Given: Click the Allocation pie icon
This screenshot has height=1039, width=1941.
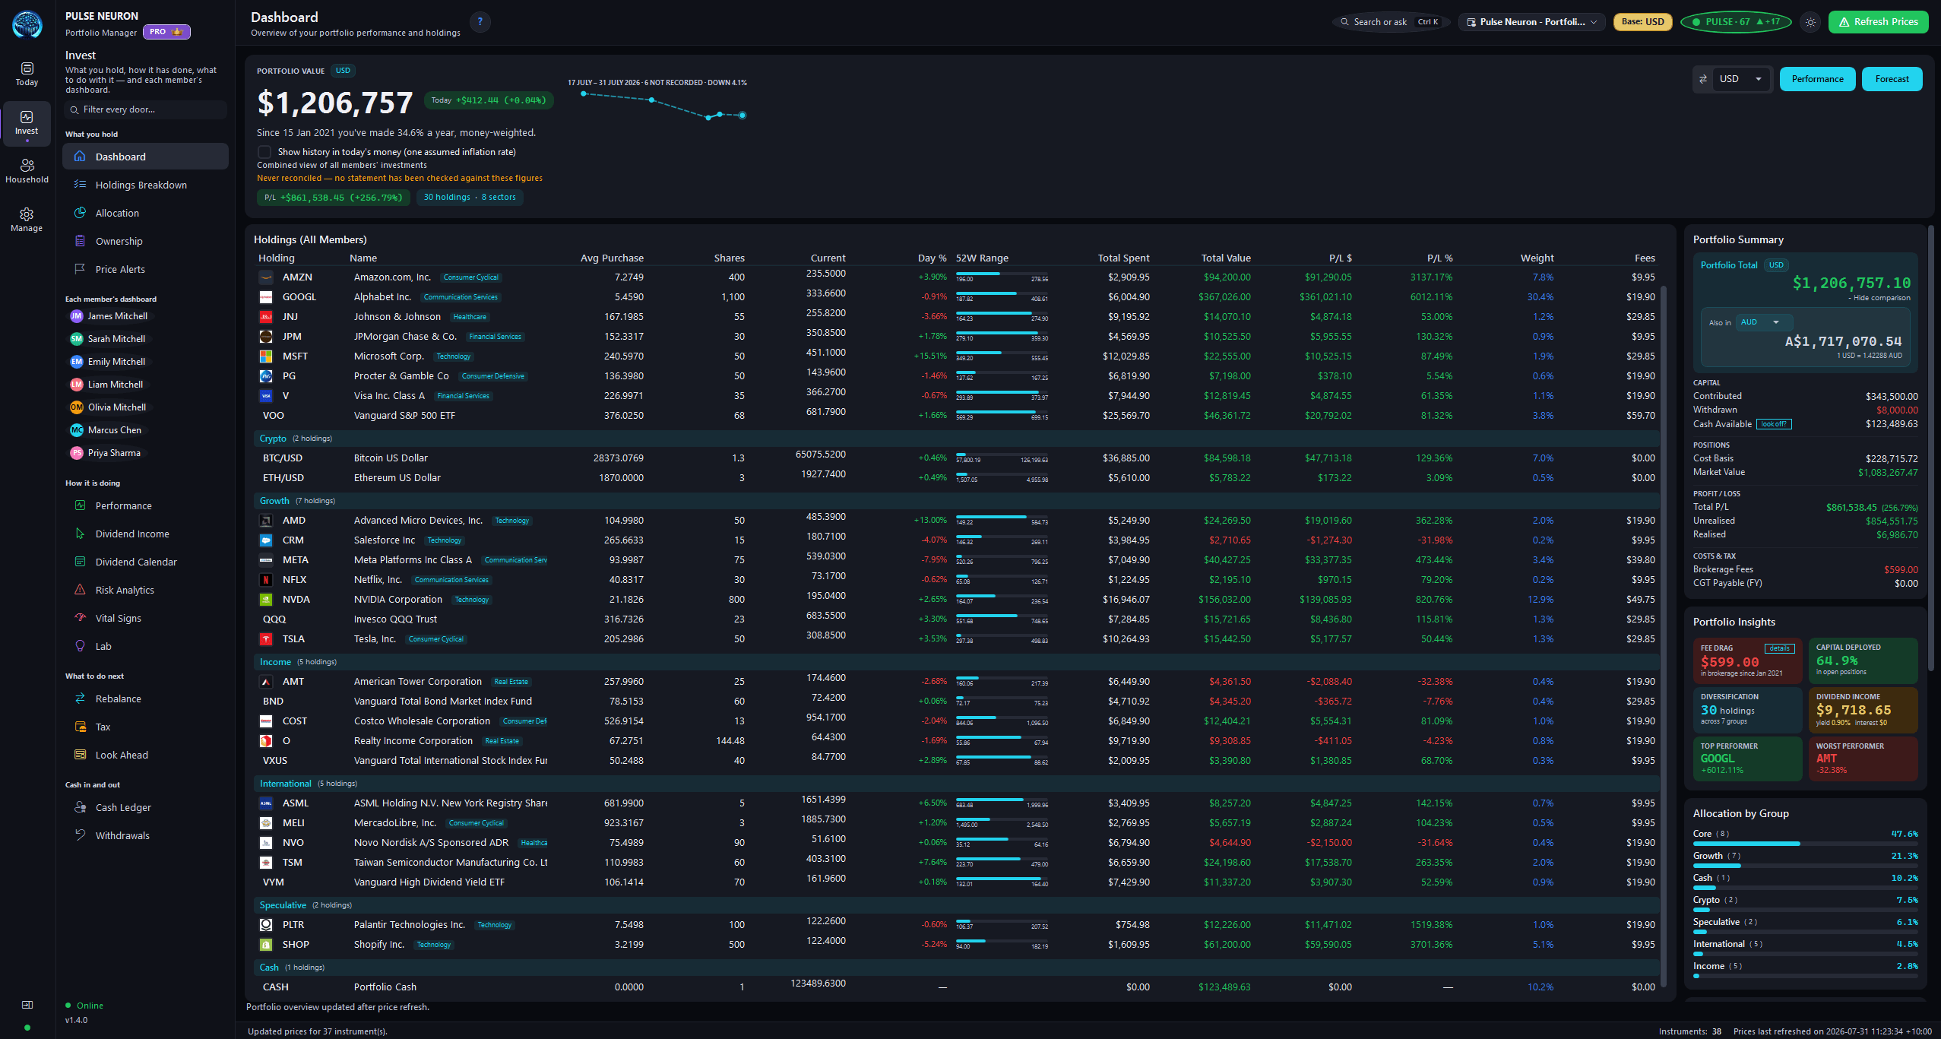Looking at the screenshot, I should coord(80,213).
